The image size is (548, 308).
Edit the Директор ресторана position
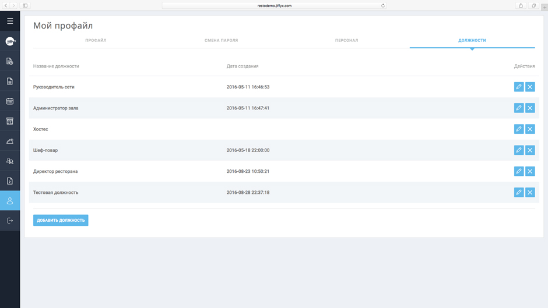(x=518, y=171)
